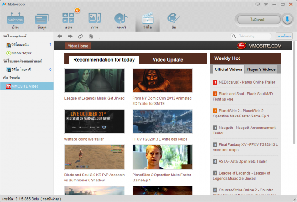Click the magnifier icon in search box
Viewport: 297px width, 202px height.
[x=234, y=36]
